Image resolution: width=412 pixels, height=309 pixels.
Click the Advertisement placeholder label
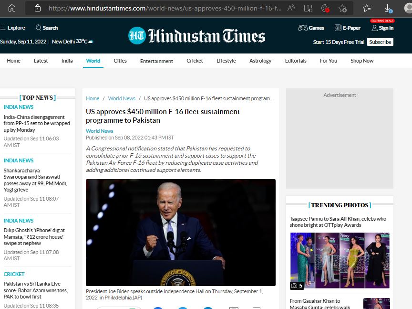(x=340, y=96)
